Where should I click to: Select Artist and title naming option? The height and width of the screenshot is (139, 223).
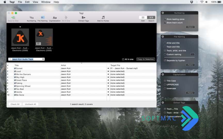[x=165, y=43]
